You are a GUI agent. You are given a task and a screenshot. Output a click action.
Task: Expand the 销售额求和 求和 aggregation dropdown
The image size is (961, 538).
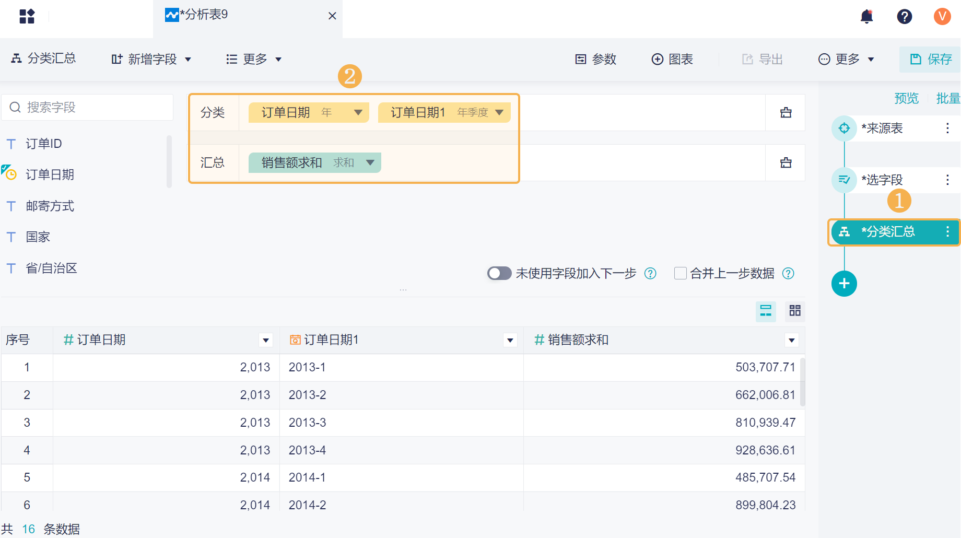point(370,162)
